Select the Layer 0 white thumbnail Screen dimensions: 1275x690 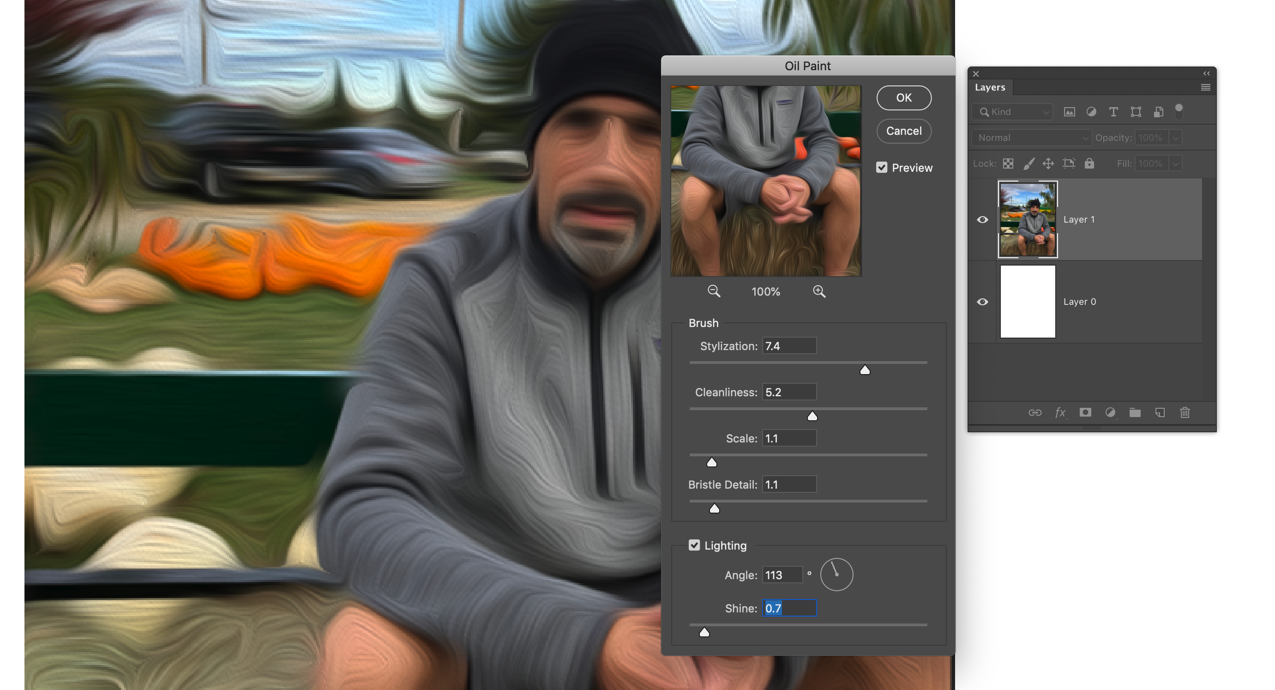(1028, 302)
